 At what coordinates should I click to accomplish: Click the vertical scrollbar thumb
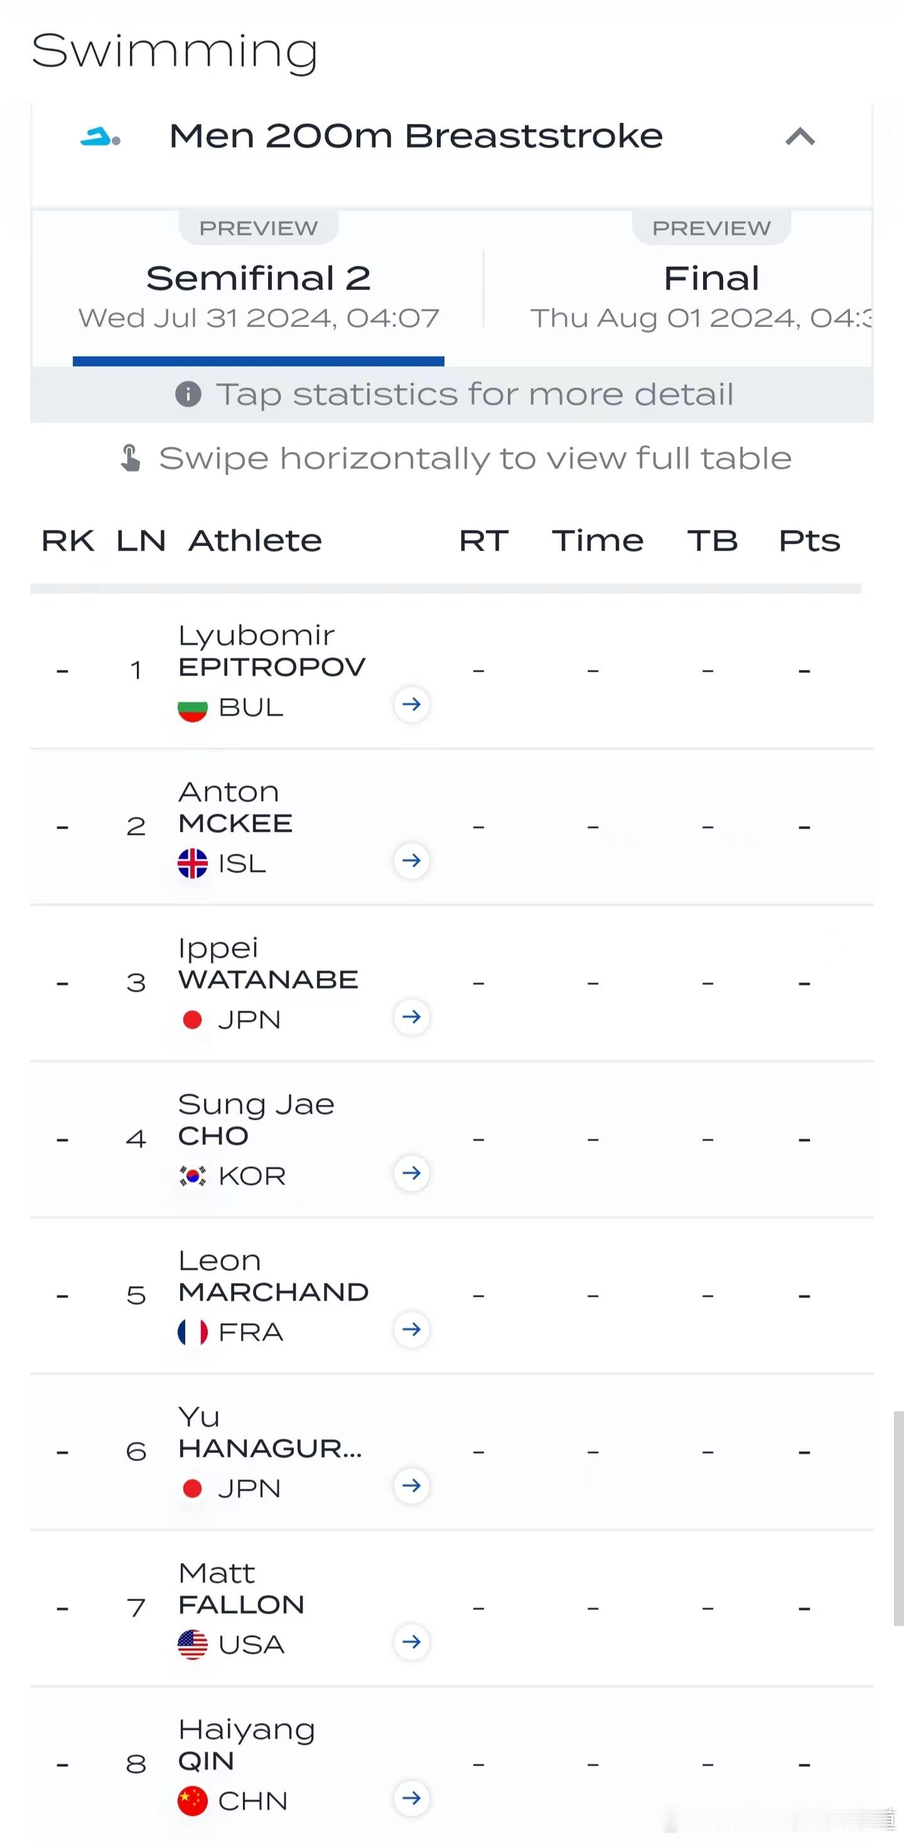coord(898,1518)
